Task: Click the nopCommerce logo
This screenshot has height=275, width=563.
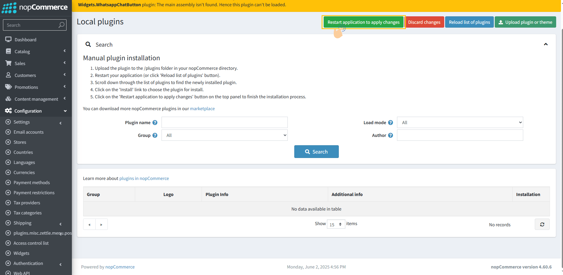Action: [35, 7]
